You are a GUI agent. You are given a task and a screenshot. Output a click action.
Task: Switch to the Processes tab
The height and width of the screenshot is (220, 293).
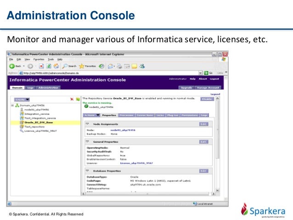(x=126, y=115)
